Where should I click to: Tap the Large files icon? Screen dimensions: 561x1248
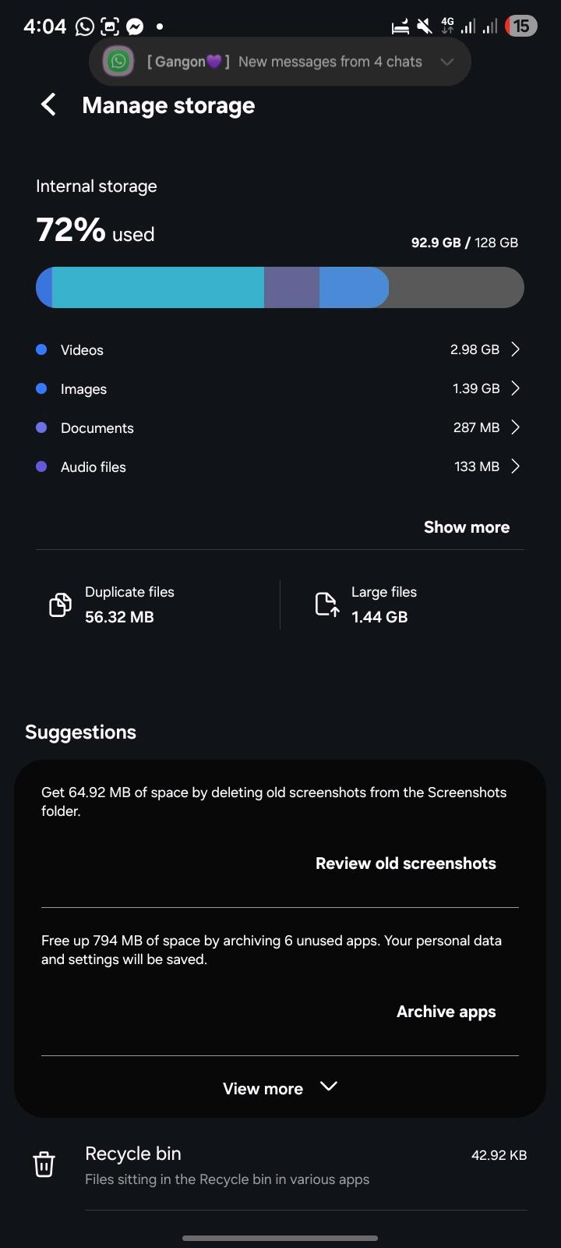point(326,604)
